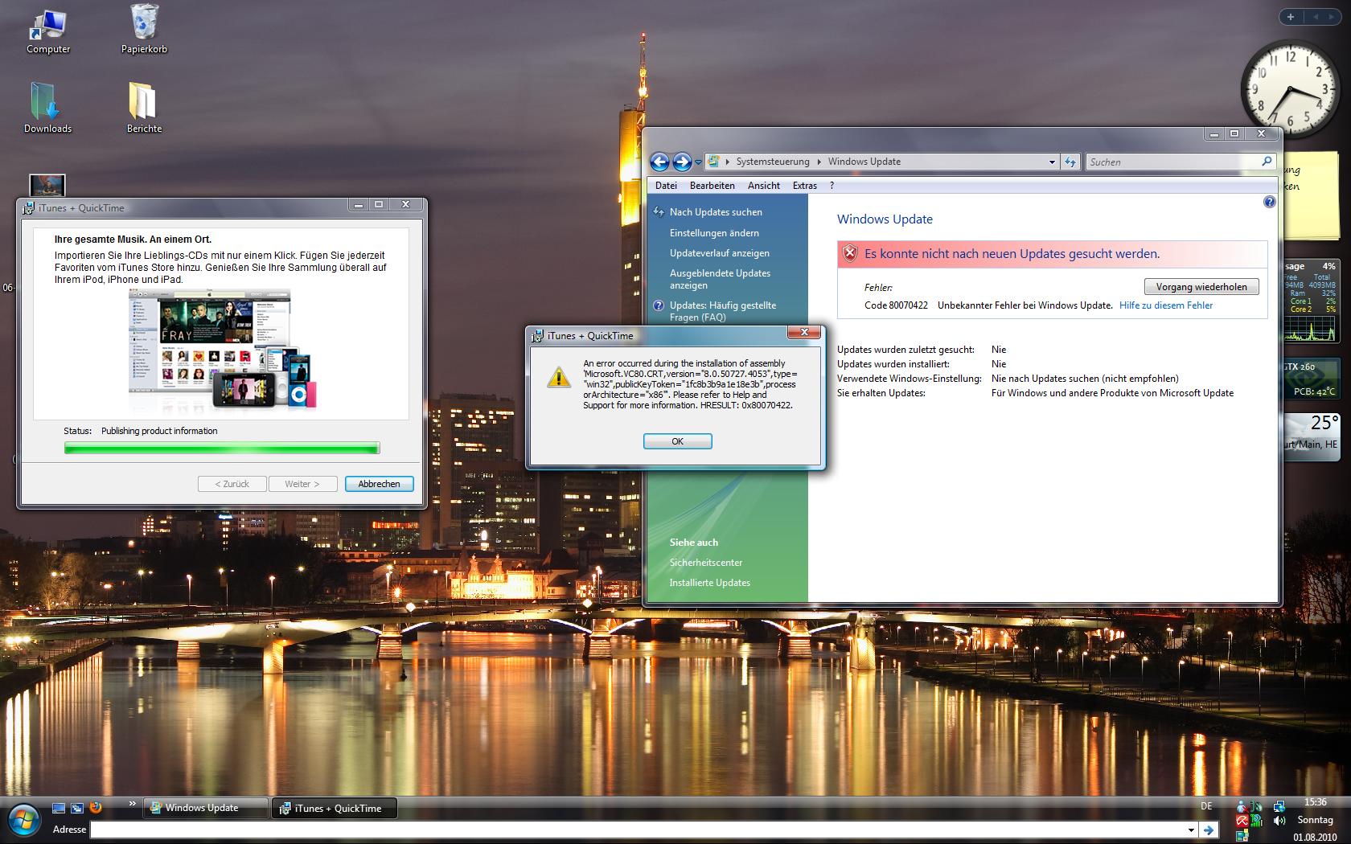Viewport: 1351px width, 844px height.
Task: Click the taskbar clock showing 15:36
Action: (1316, 802)
